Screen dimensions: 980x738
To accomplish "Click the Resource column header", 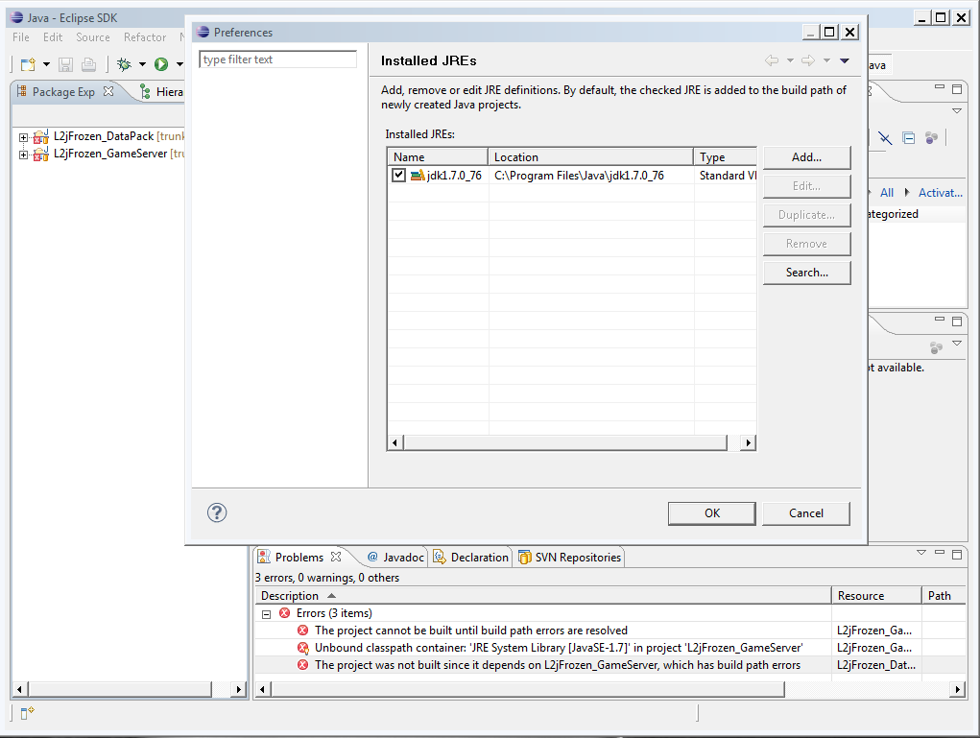I will (x=876, y=596).
